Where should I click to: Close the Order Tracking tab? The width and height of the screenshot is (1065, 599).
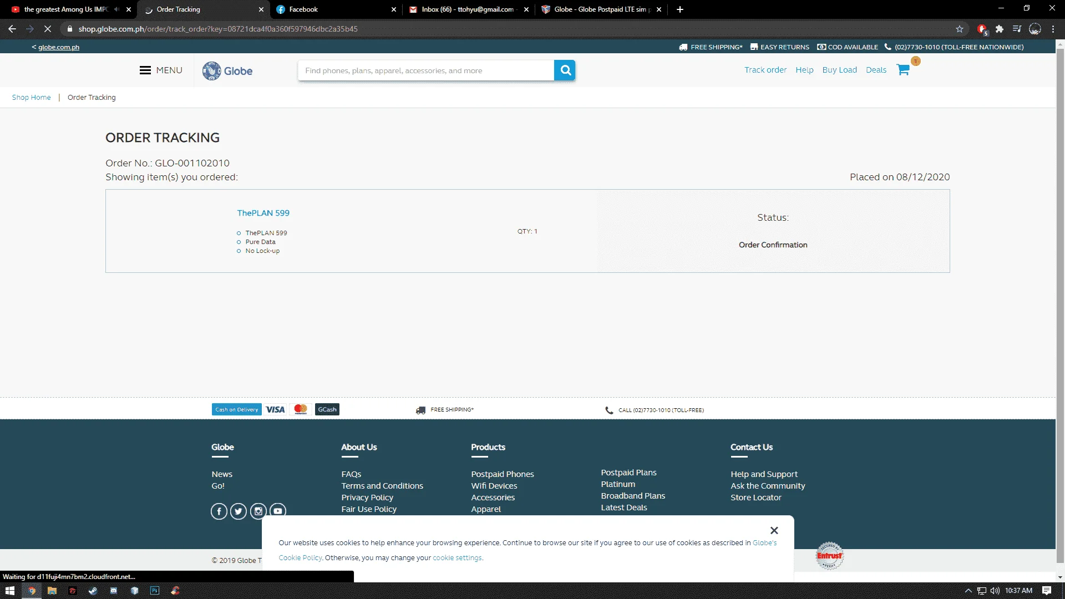(x=261, y=9)
